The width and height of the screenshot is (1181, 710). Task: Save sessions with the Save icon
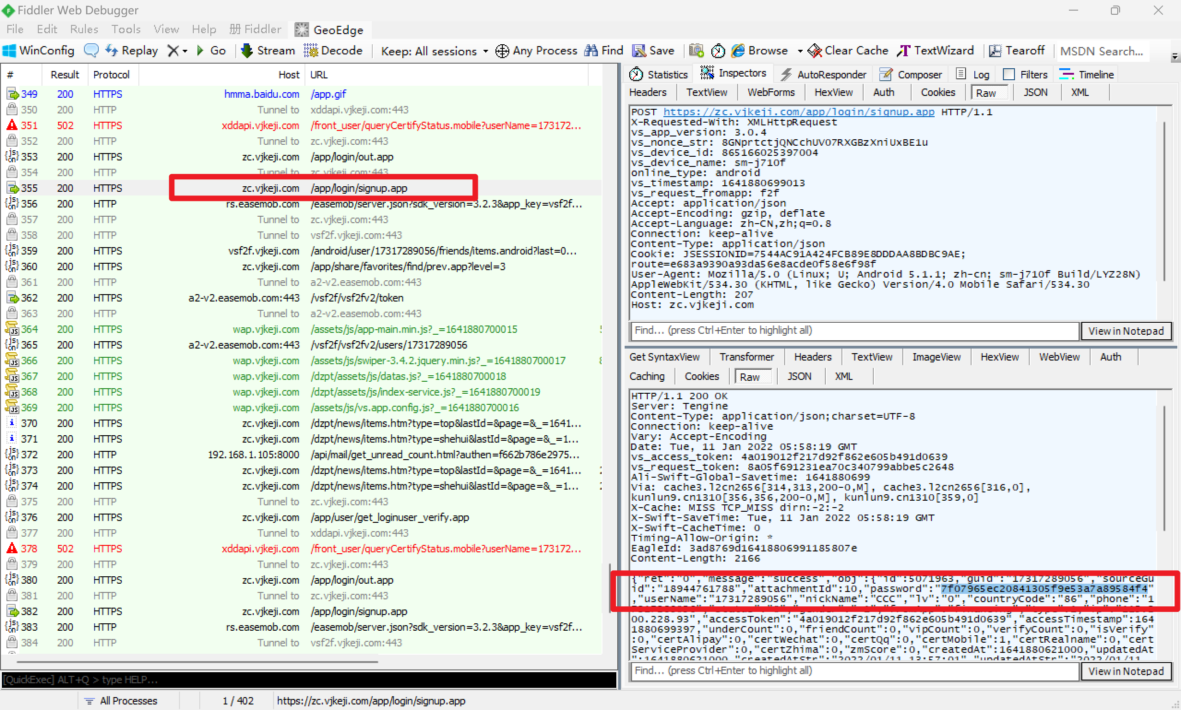pos(638,50)
